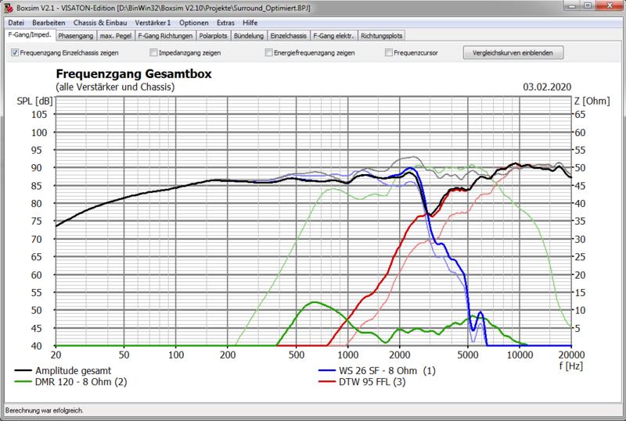This screenshot has width=626, height=421.
Task: Open the Optionen menu
Action: [193, 23]
